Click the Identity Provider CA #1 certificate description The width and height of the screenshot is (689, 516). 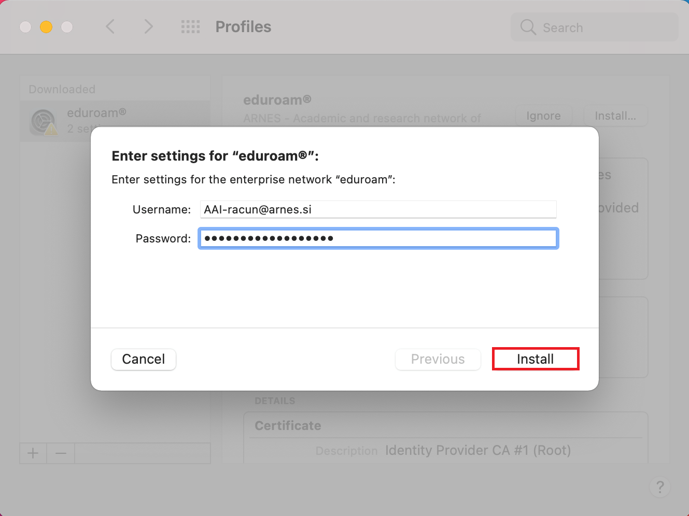(478, 450)
